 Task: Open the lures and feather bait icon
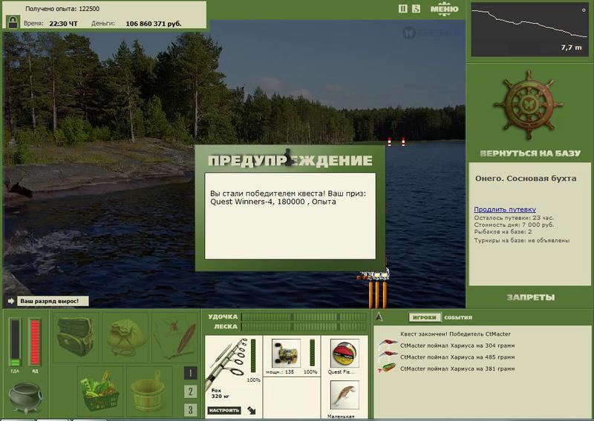point(176,337)
